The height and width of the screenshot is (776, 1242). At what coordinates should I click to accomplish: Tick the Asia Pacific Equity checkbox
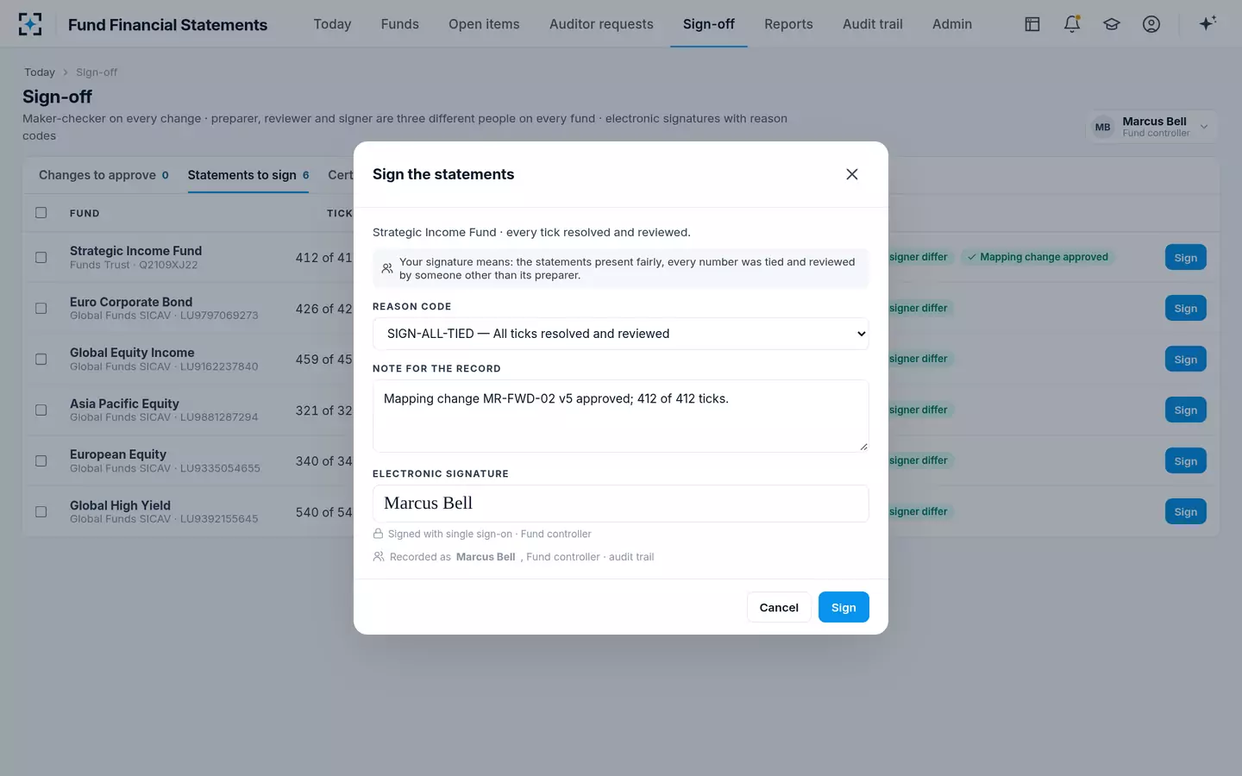41,410
